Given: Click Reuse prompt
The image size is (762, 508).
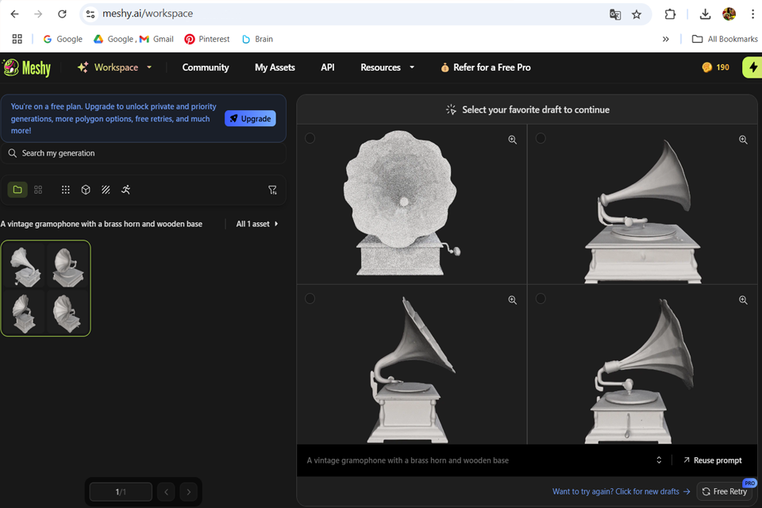Looking at the screenshot, I should [x=713, y=460].
